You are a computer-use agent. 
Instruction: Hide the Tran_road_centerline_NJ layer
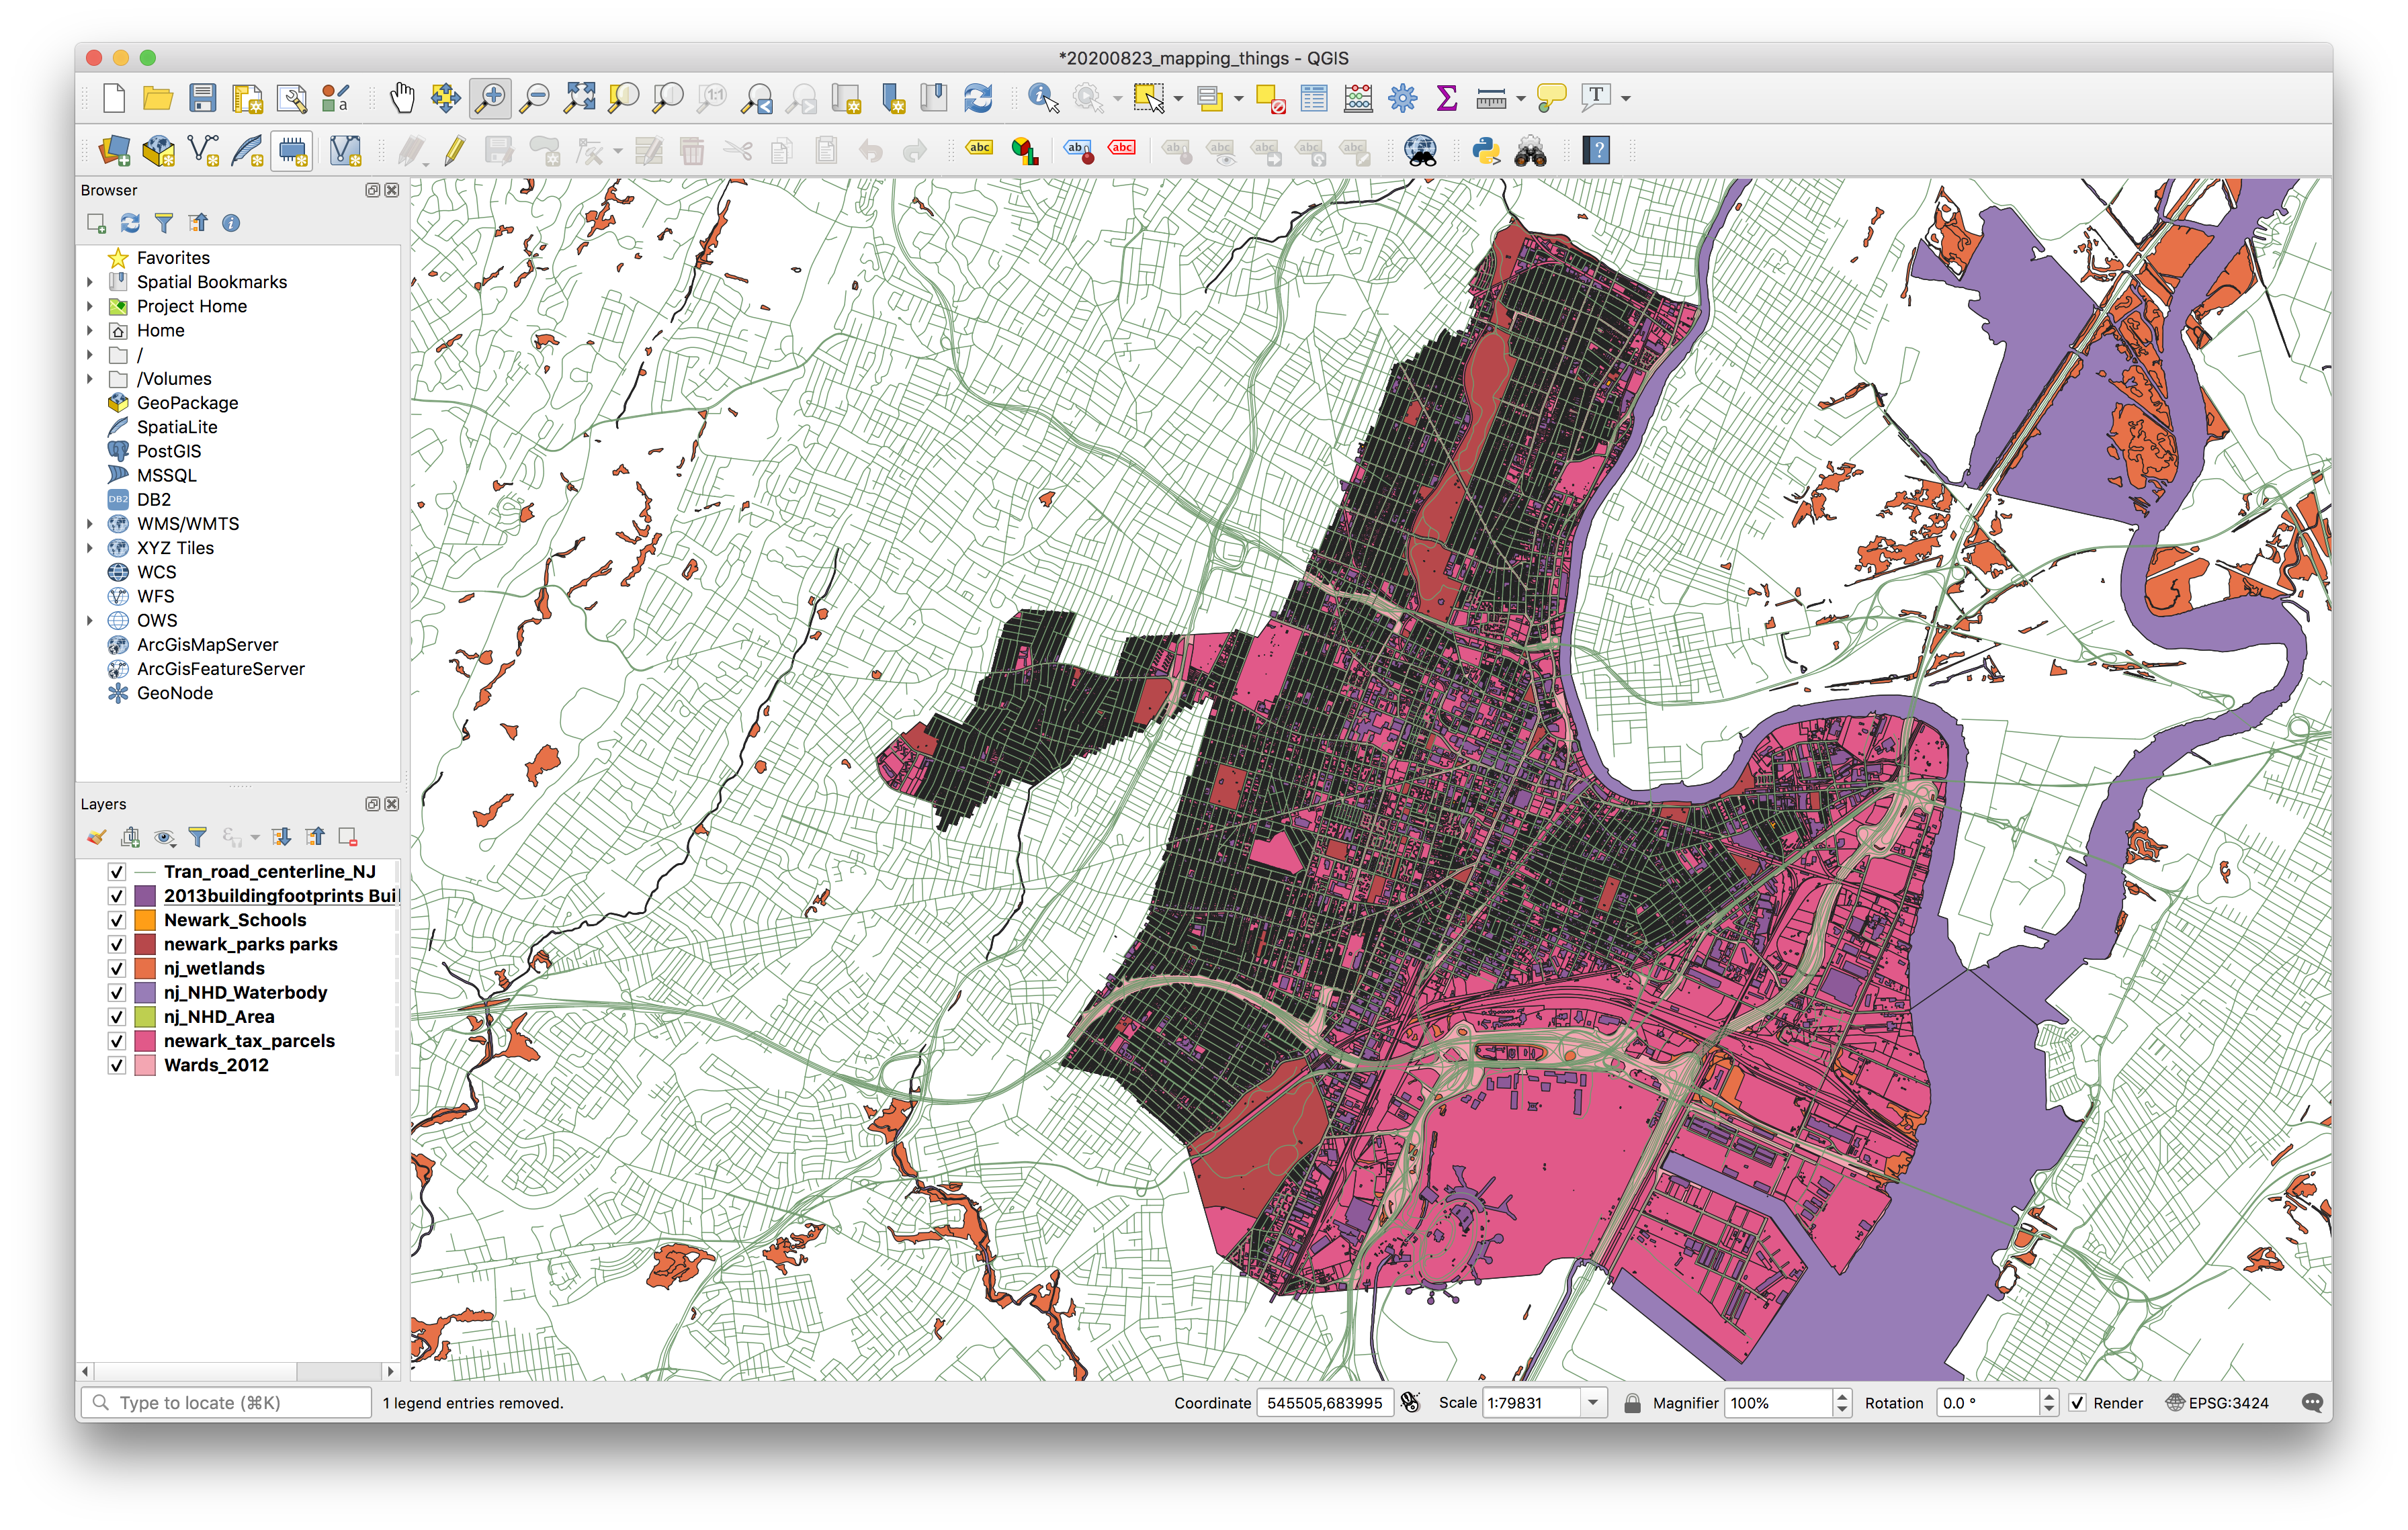pos(117,871)
